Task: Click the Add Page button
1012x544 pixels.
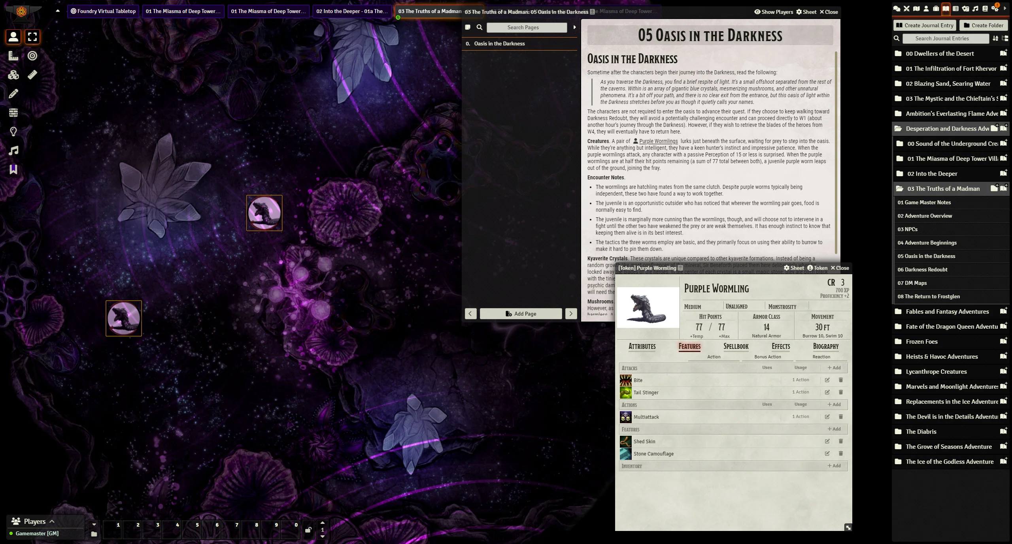Action: 521,314
